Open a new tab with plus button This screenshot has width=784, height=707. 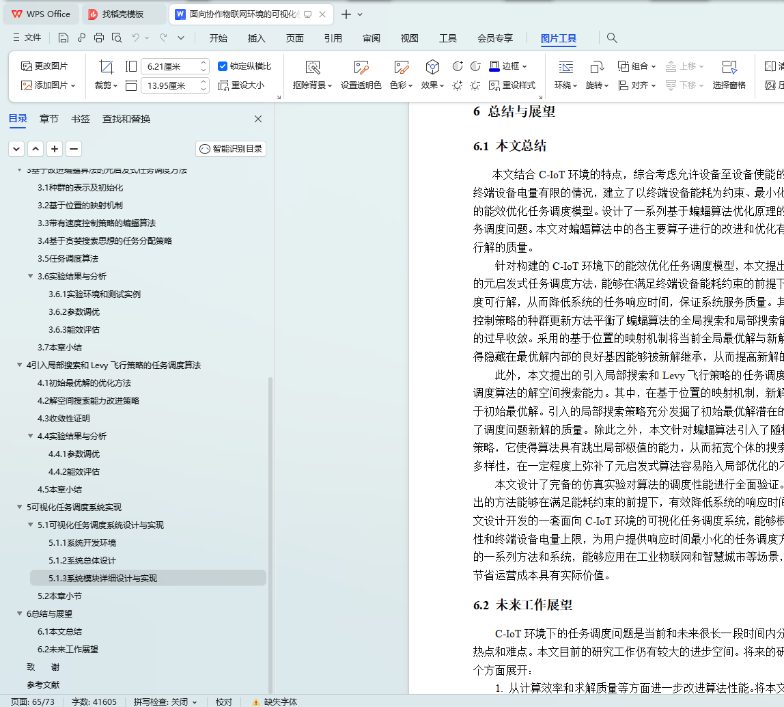click(346, 14)
